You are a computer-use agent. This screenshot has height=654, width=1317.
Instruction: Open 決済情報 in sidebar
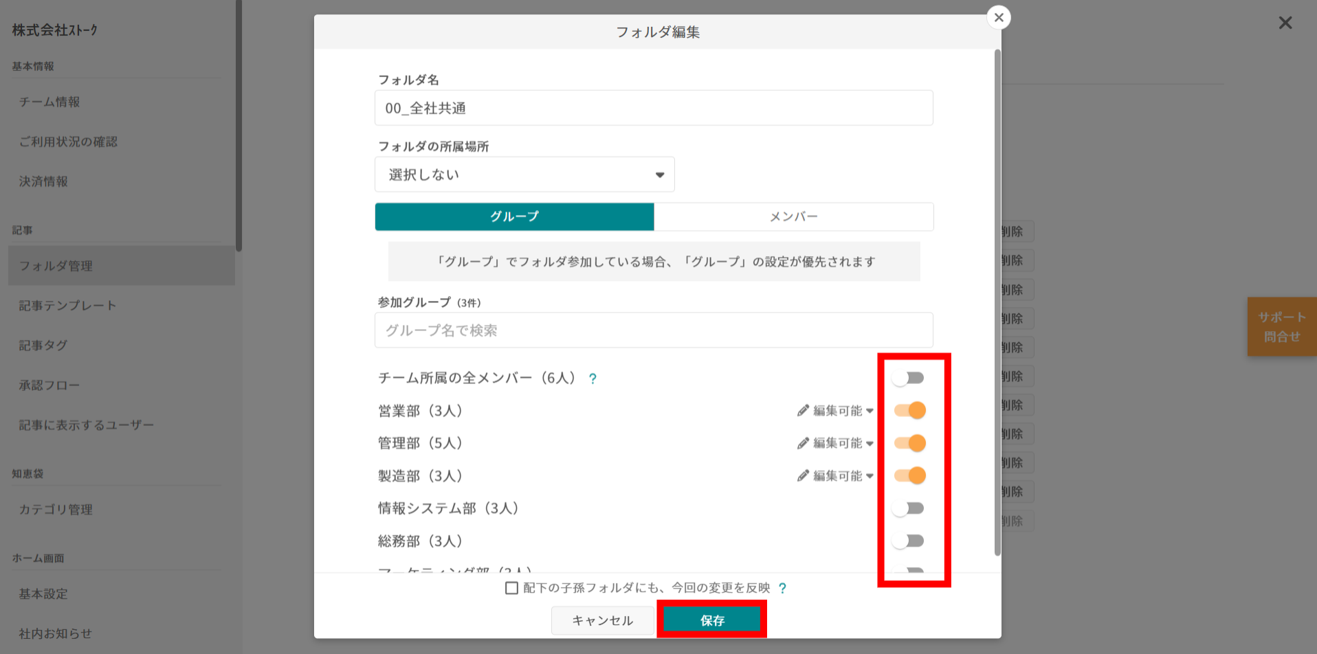[x=43, y=181]
